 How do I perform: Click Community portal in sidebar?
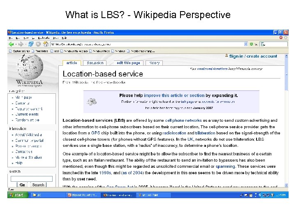29,141
